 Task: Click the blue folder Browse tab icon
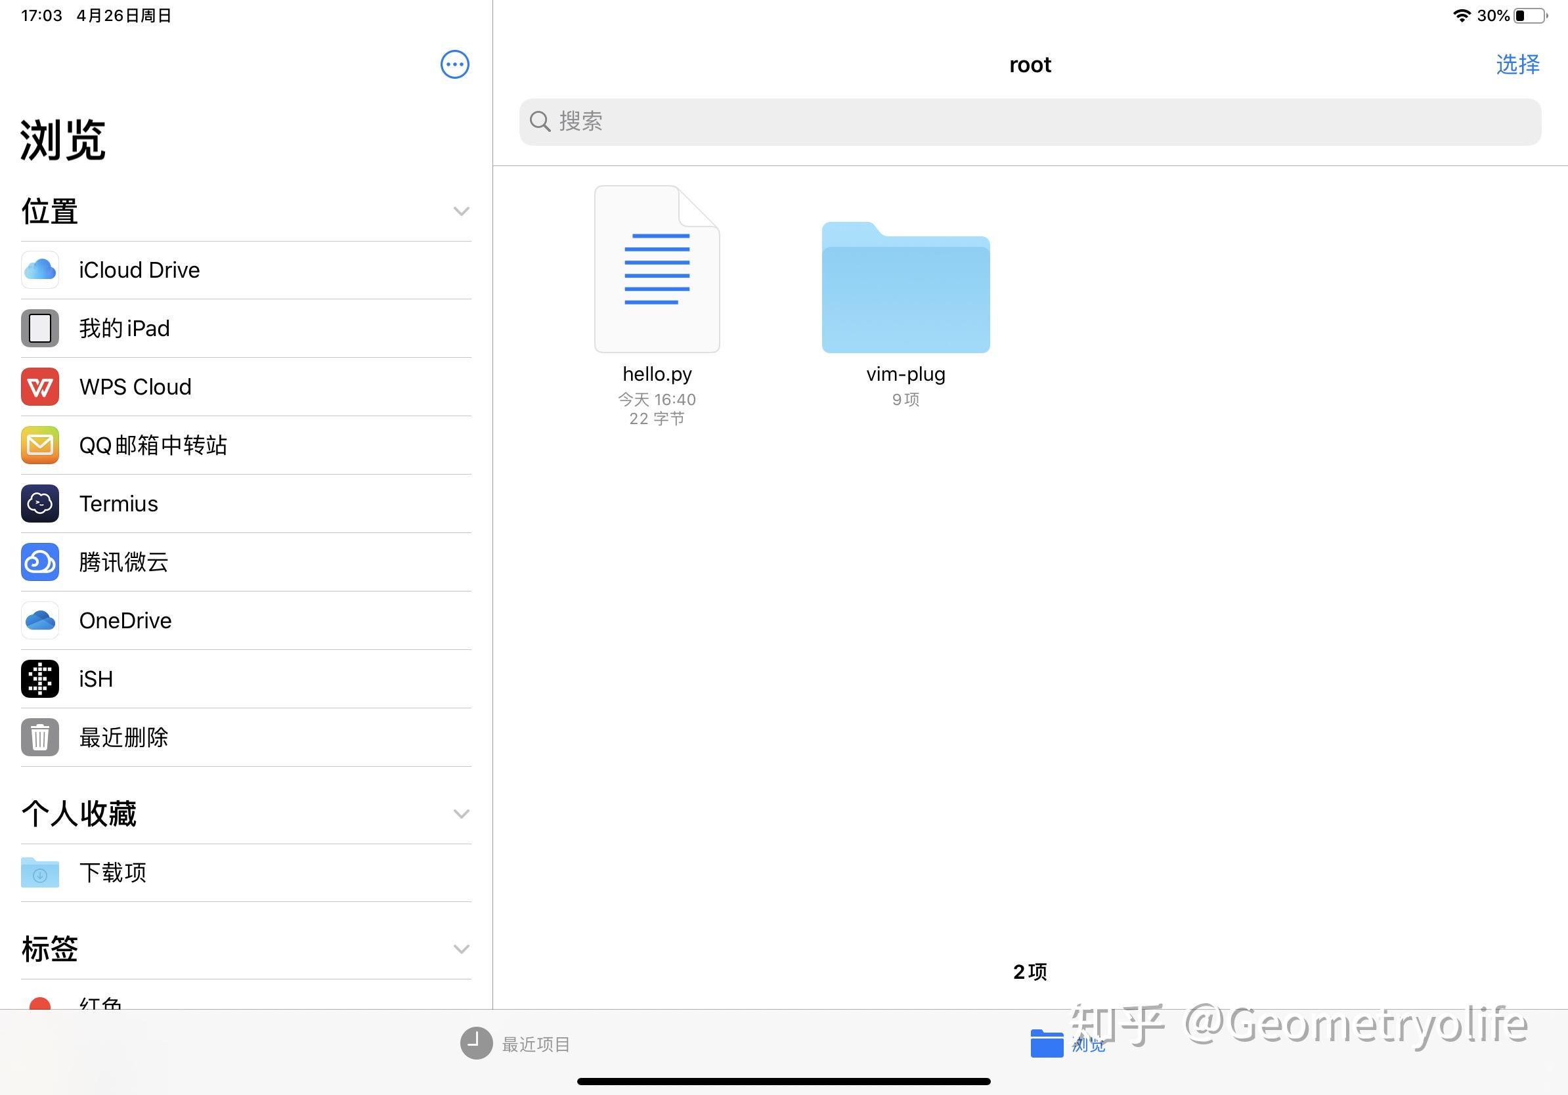(x=1047, y=1043)
